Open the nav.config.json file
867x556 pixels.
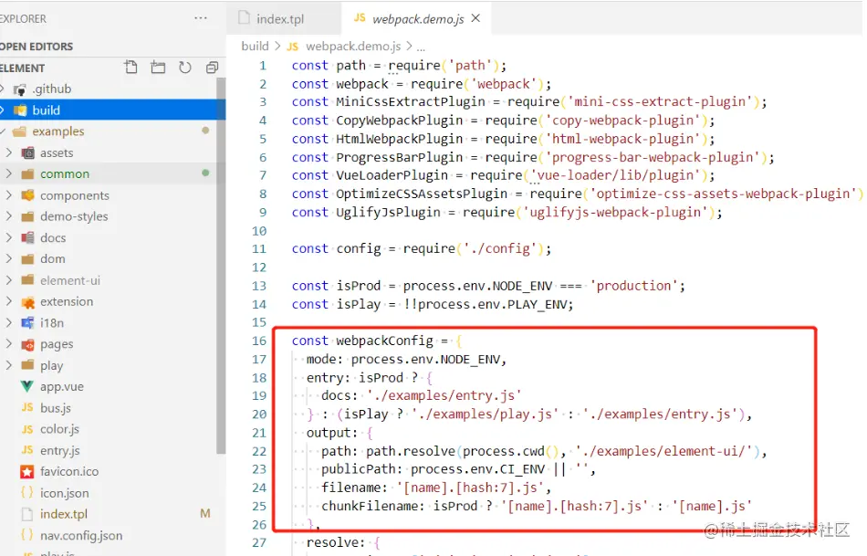81,536
